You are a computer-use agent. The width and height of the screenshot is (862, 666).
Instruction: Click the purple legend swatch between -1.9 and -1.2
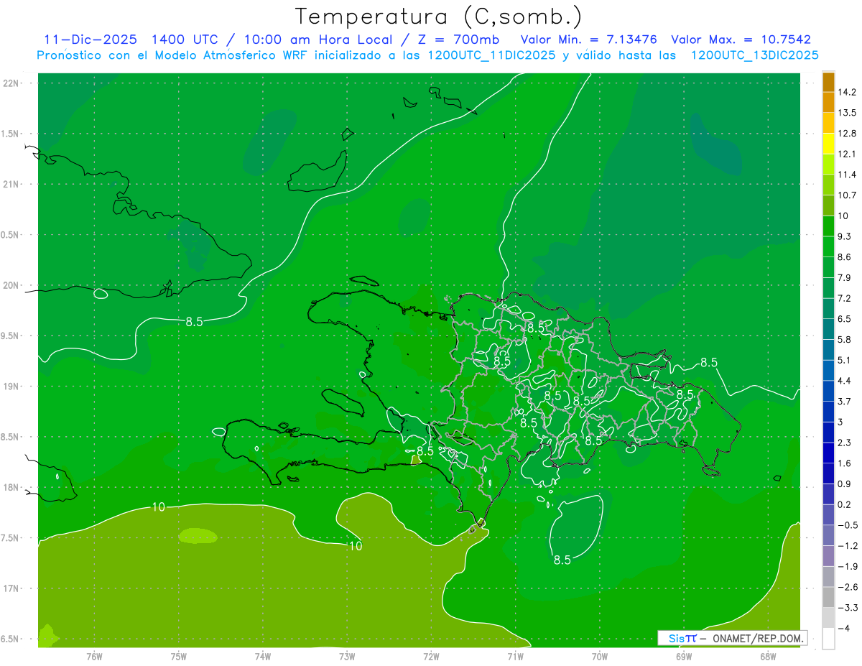(x=828, y=556)
